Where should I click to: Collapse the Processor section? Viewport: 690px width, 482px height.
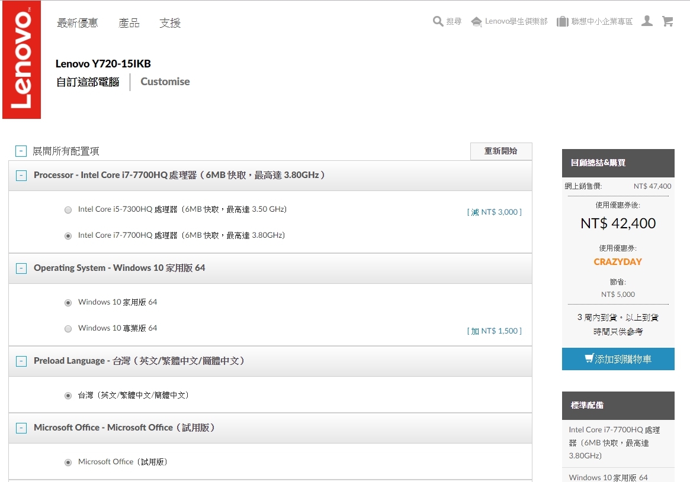click(21, 175)
